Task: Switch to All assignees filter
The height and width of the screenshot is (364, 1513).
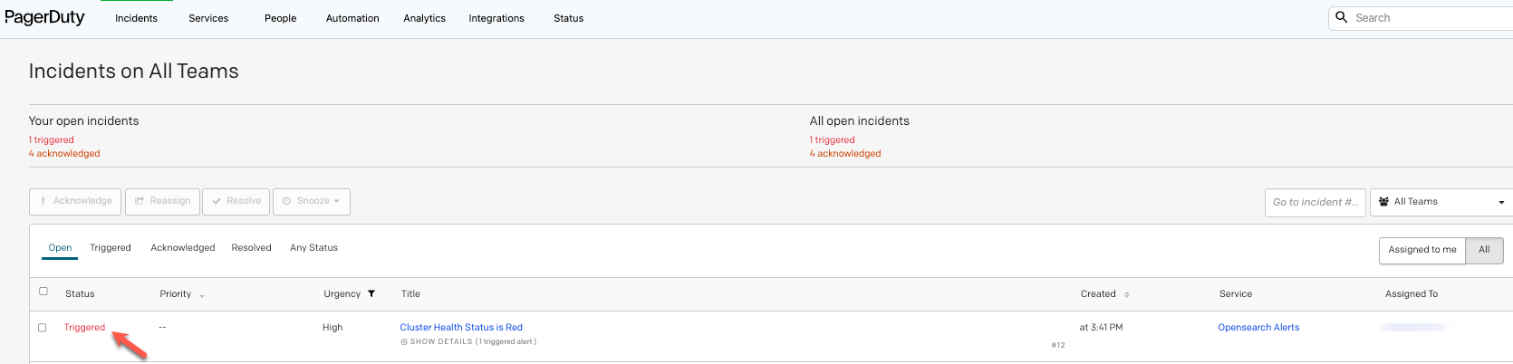Action: tap(1484, 250)
